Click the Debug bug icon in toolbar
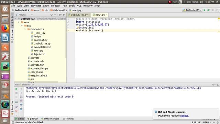Image resolution: width=220 pixels, height=124 pixels. tap(209, 10)
